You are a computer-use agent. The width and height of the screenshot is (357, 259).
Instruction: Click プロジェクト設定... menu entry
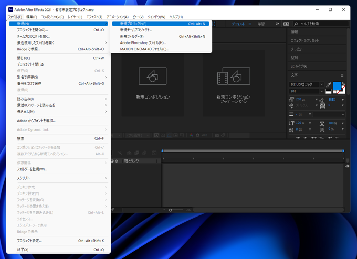click(58, 241)
